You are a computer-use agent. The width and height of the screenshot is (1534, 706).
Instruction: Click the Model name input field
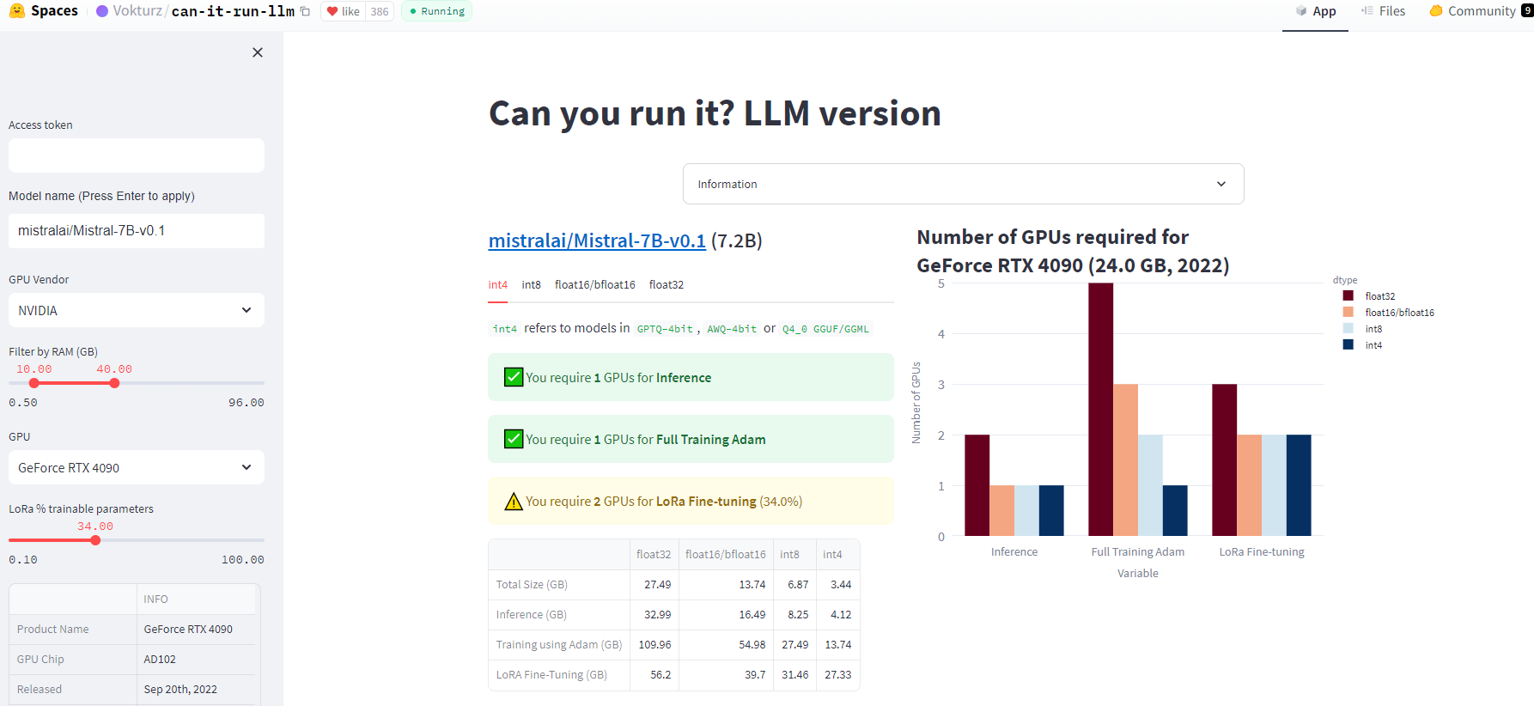pyautogui.click(x=137, y=231)
